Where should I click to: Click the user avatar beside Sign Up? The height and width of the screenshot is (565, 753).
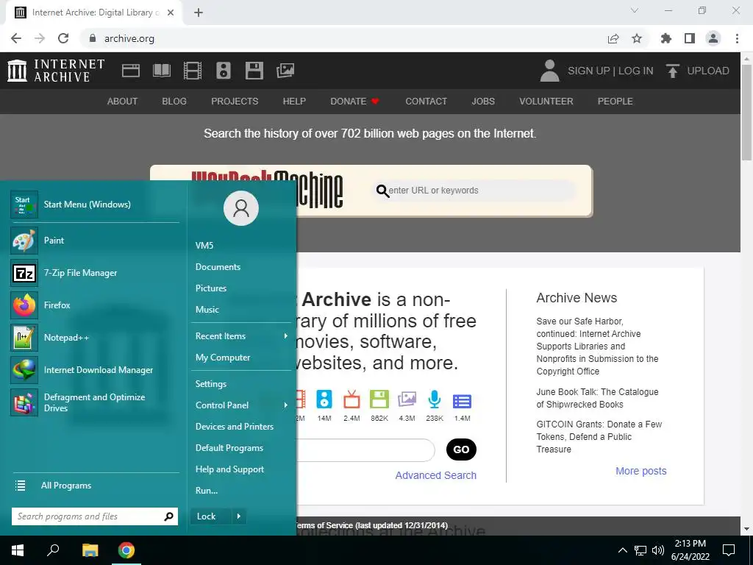click(x=550, y=71)
